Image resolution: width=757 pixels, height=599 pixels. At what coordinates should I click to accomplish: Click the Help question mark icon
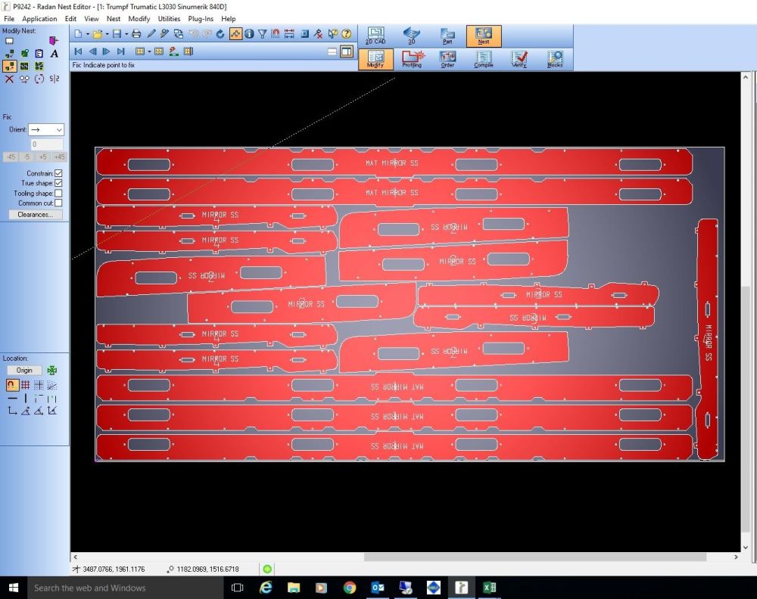tap(346, 34)
